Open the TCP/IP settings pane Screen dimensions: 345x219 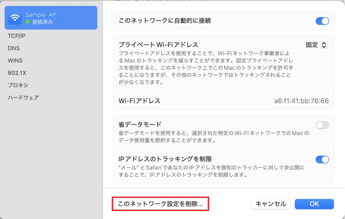coord(17,36)
